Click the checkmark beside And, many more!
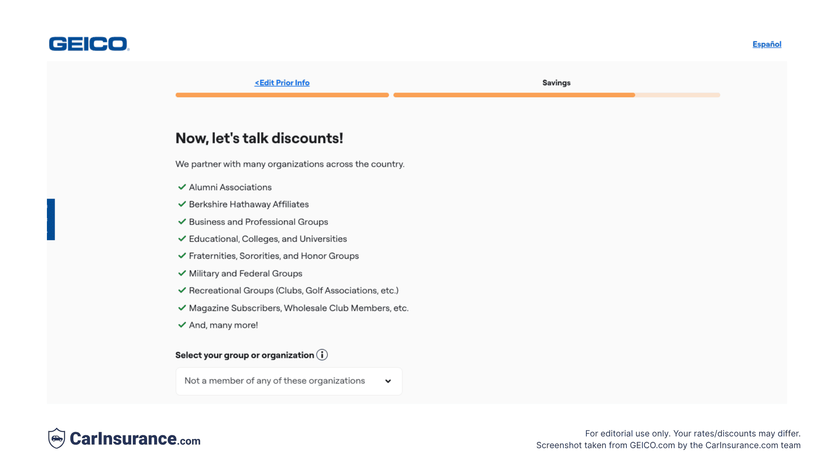 tap(182, 325)
